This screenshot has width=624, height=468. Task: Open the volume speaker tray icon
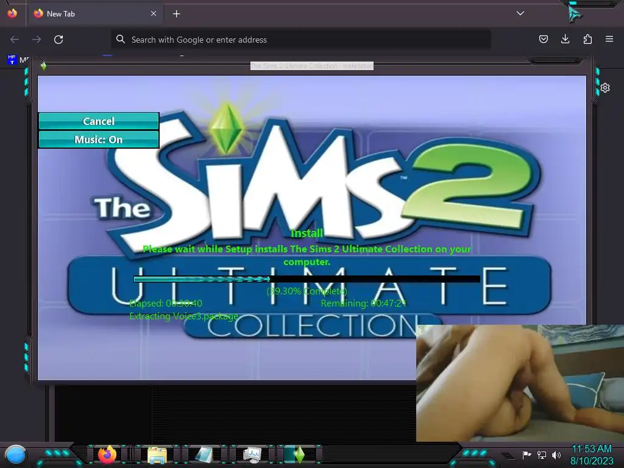click(556, 455)
